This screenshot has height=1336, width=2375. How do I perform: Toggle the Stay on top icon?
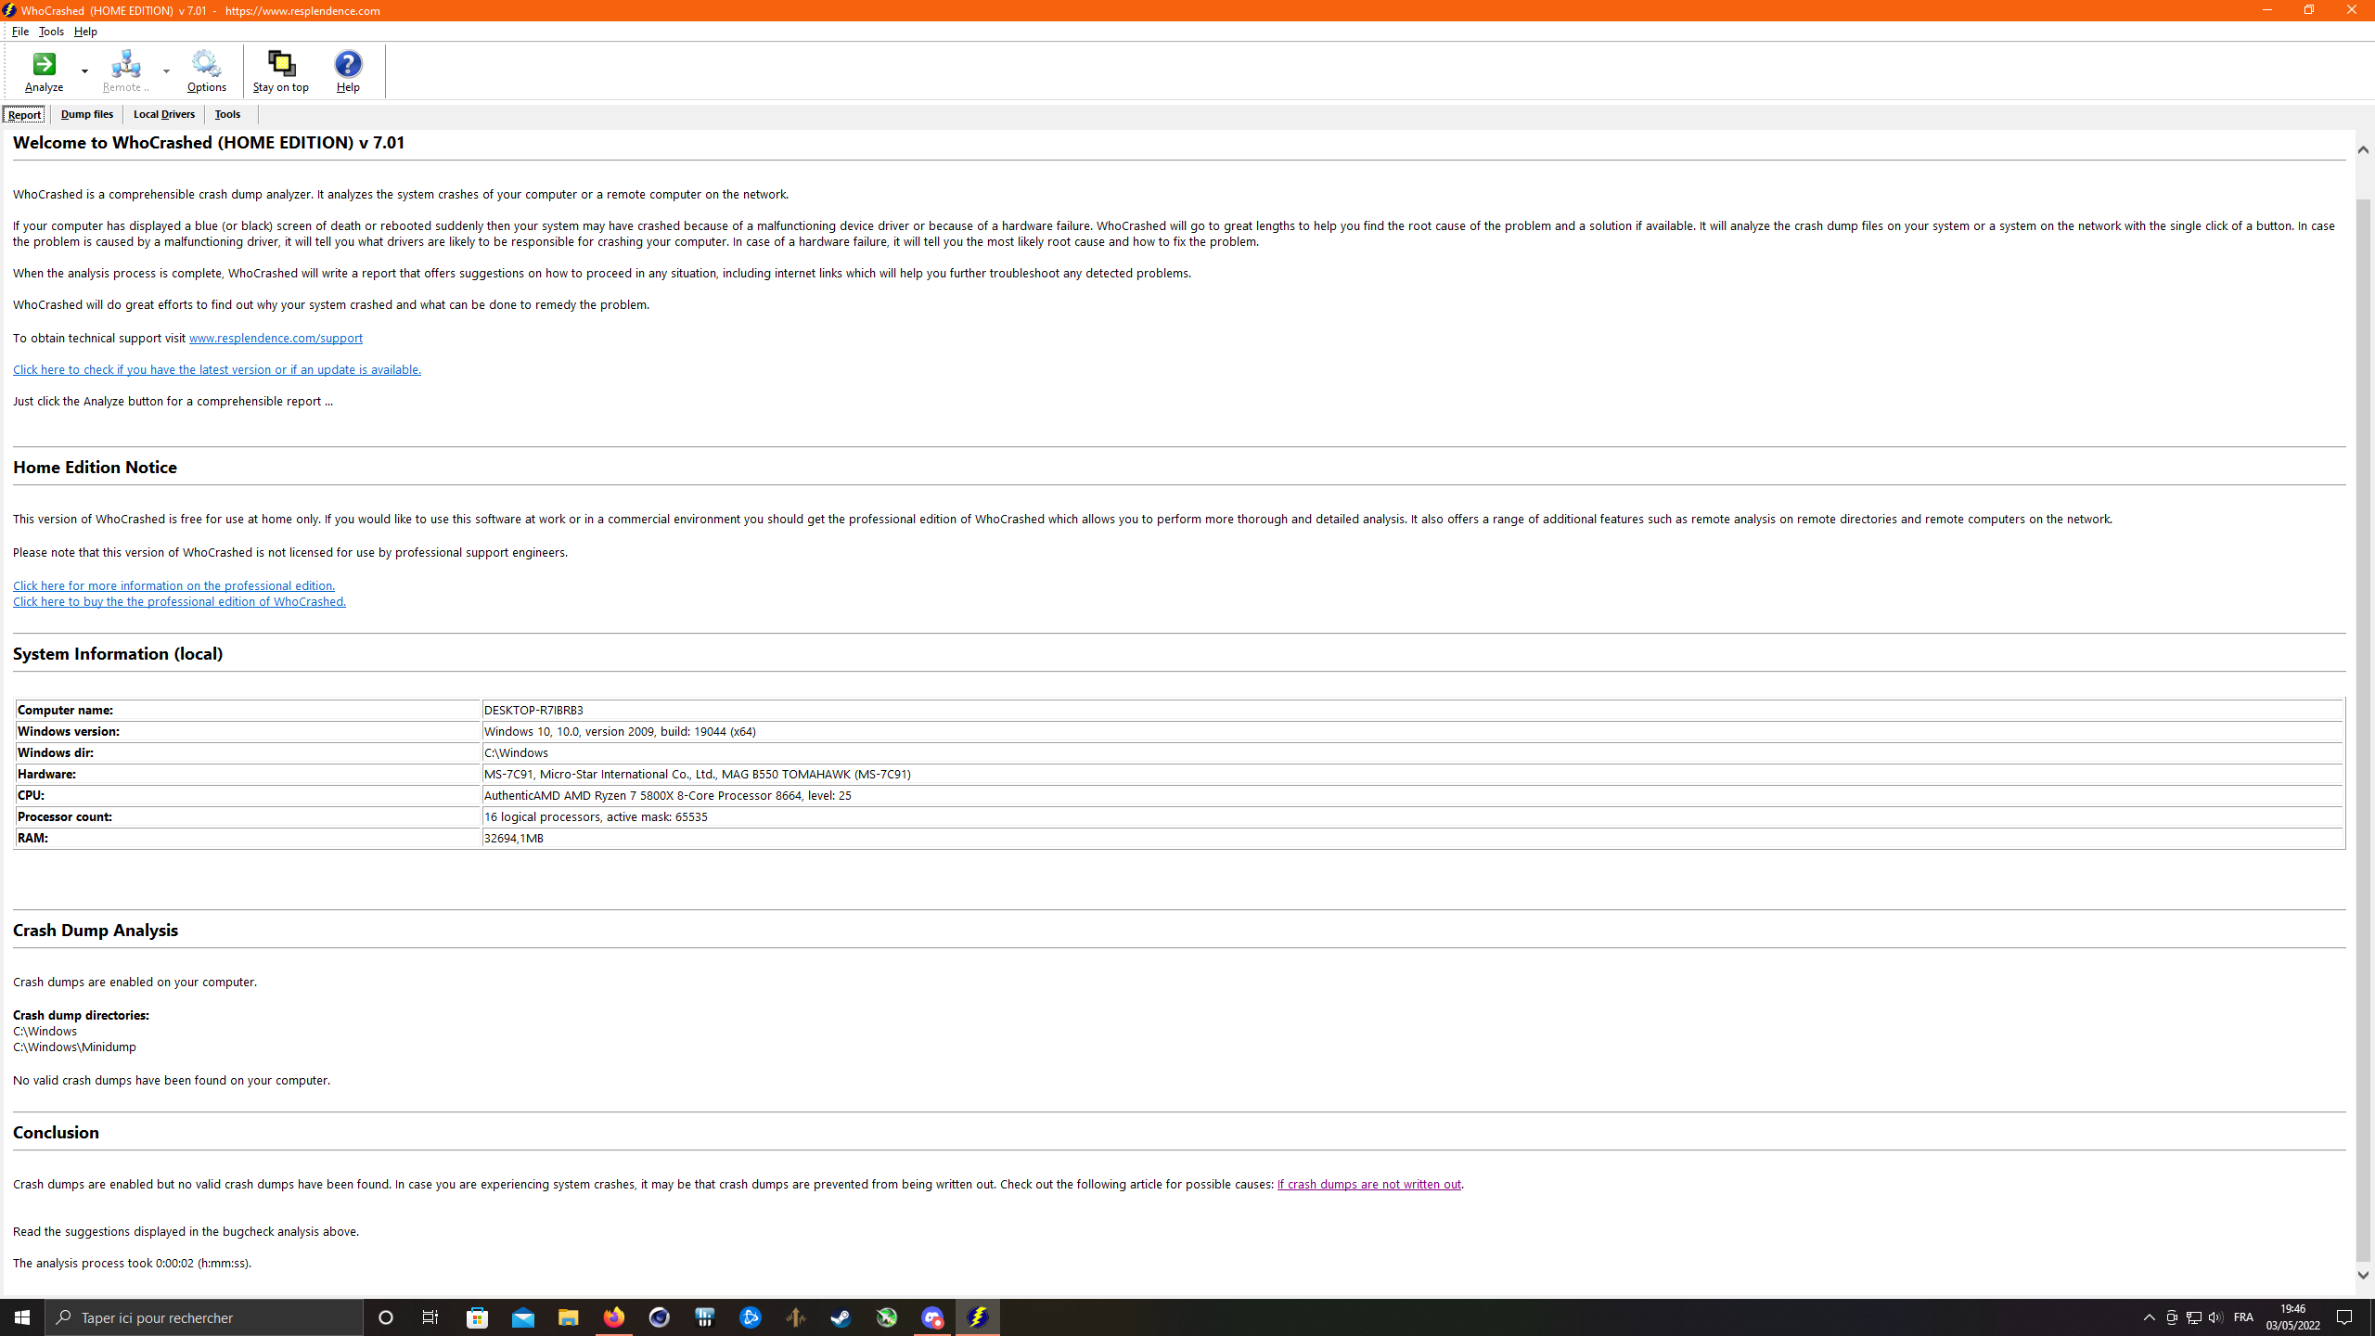[280, 65]
